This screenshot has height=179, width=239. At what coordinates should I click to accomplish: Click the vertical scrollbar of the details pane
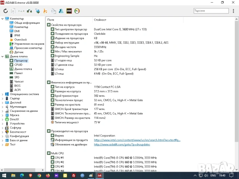click(x=236, y=81)
